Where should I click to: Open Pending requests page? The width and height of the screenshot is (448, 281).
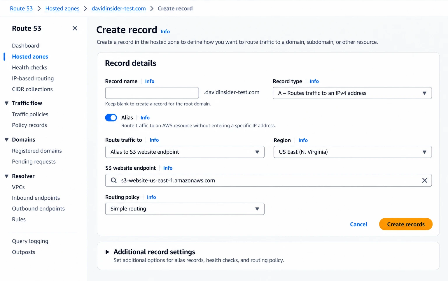34,161
